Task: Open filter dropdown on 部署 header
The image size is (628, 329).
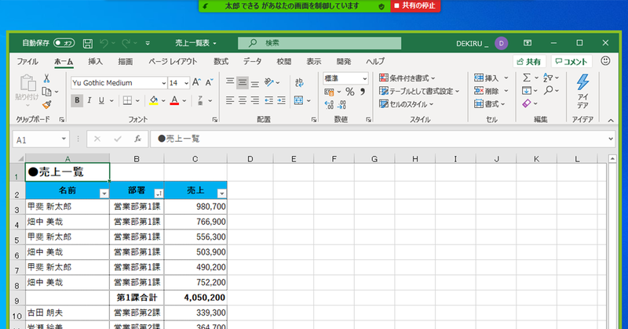Action: click(x=159, y=193)
